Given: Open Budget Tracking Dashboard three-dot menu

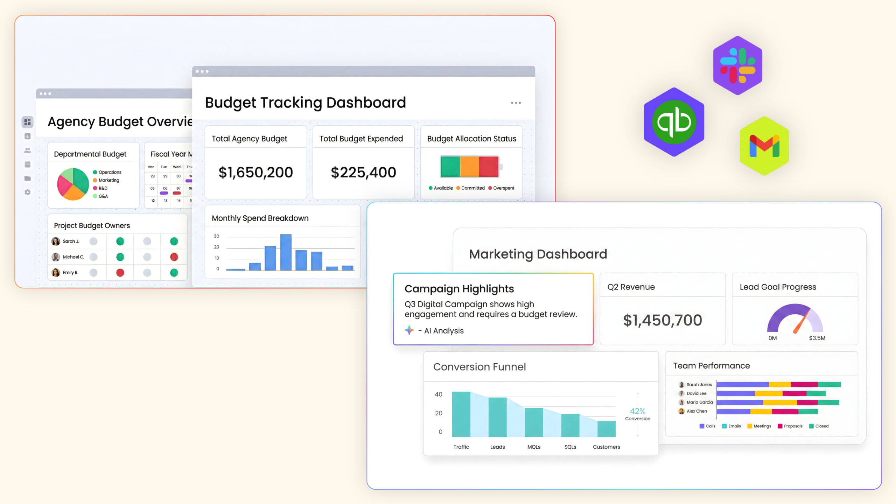Looking at the screenshot, I should pyautogui.click(x=516, y=103).
